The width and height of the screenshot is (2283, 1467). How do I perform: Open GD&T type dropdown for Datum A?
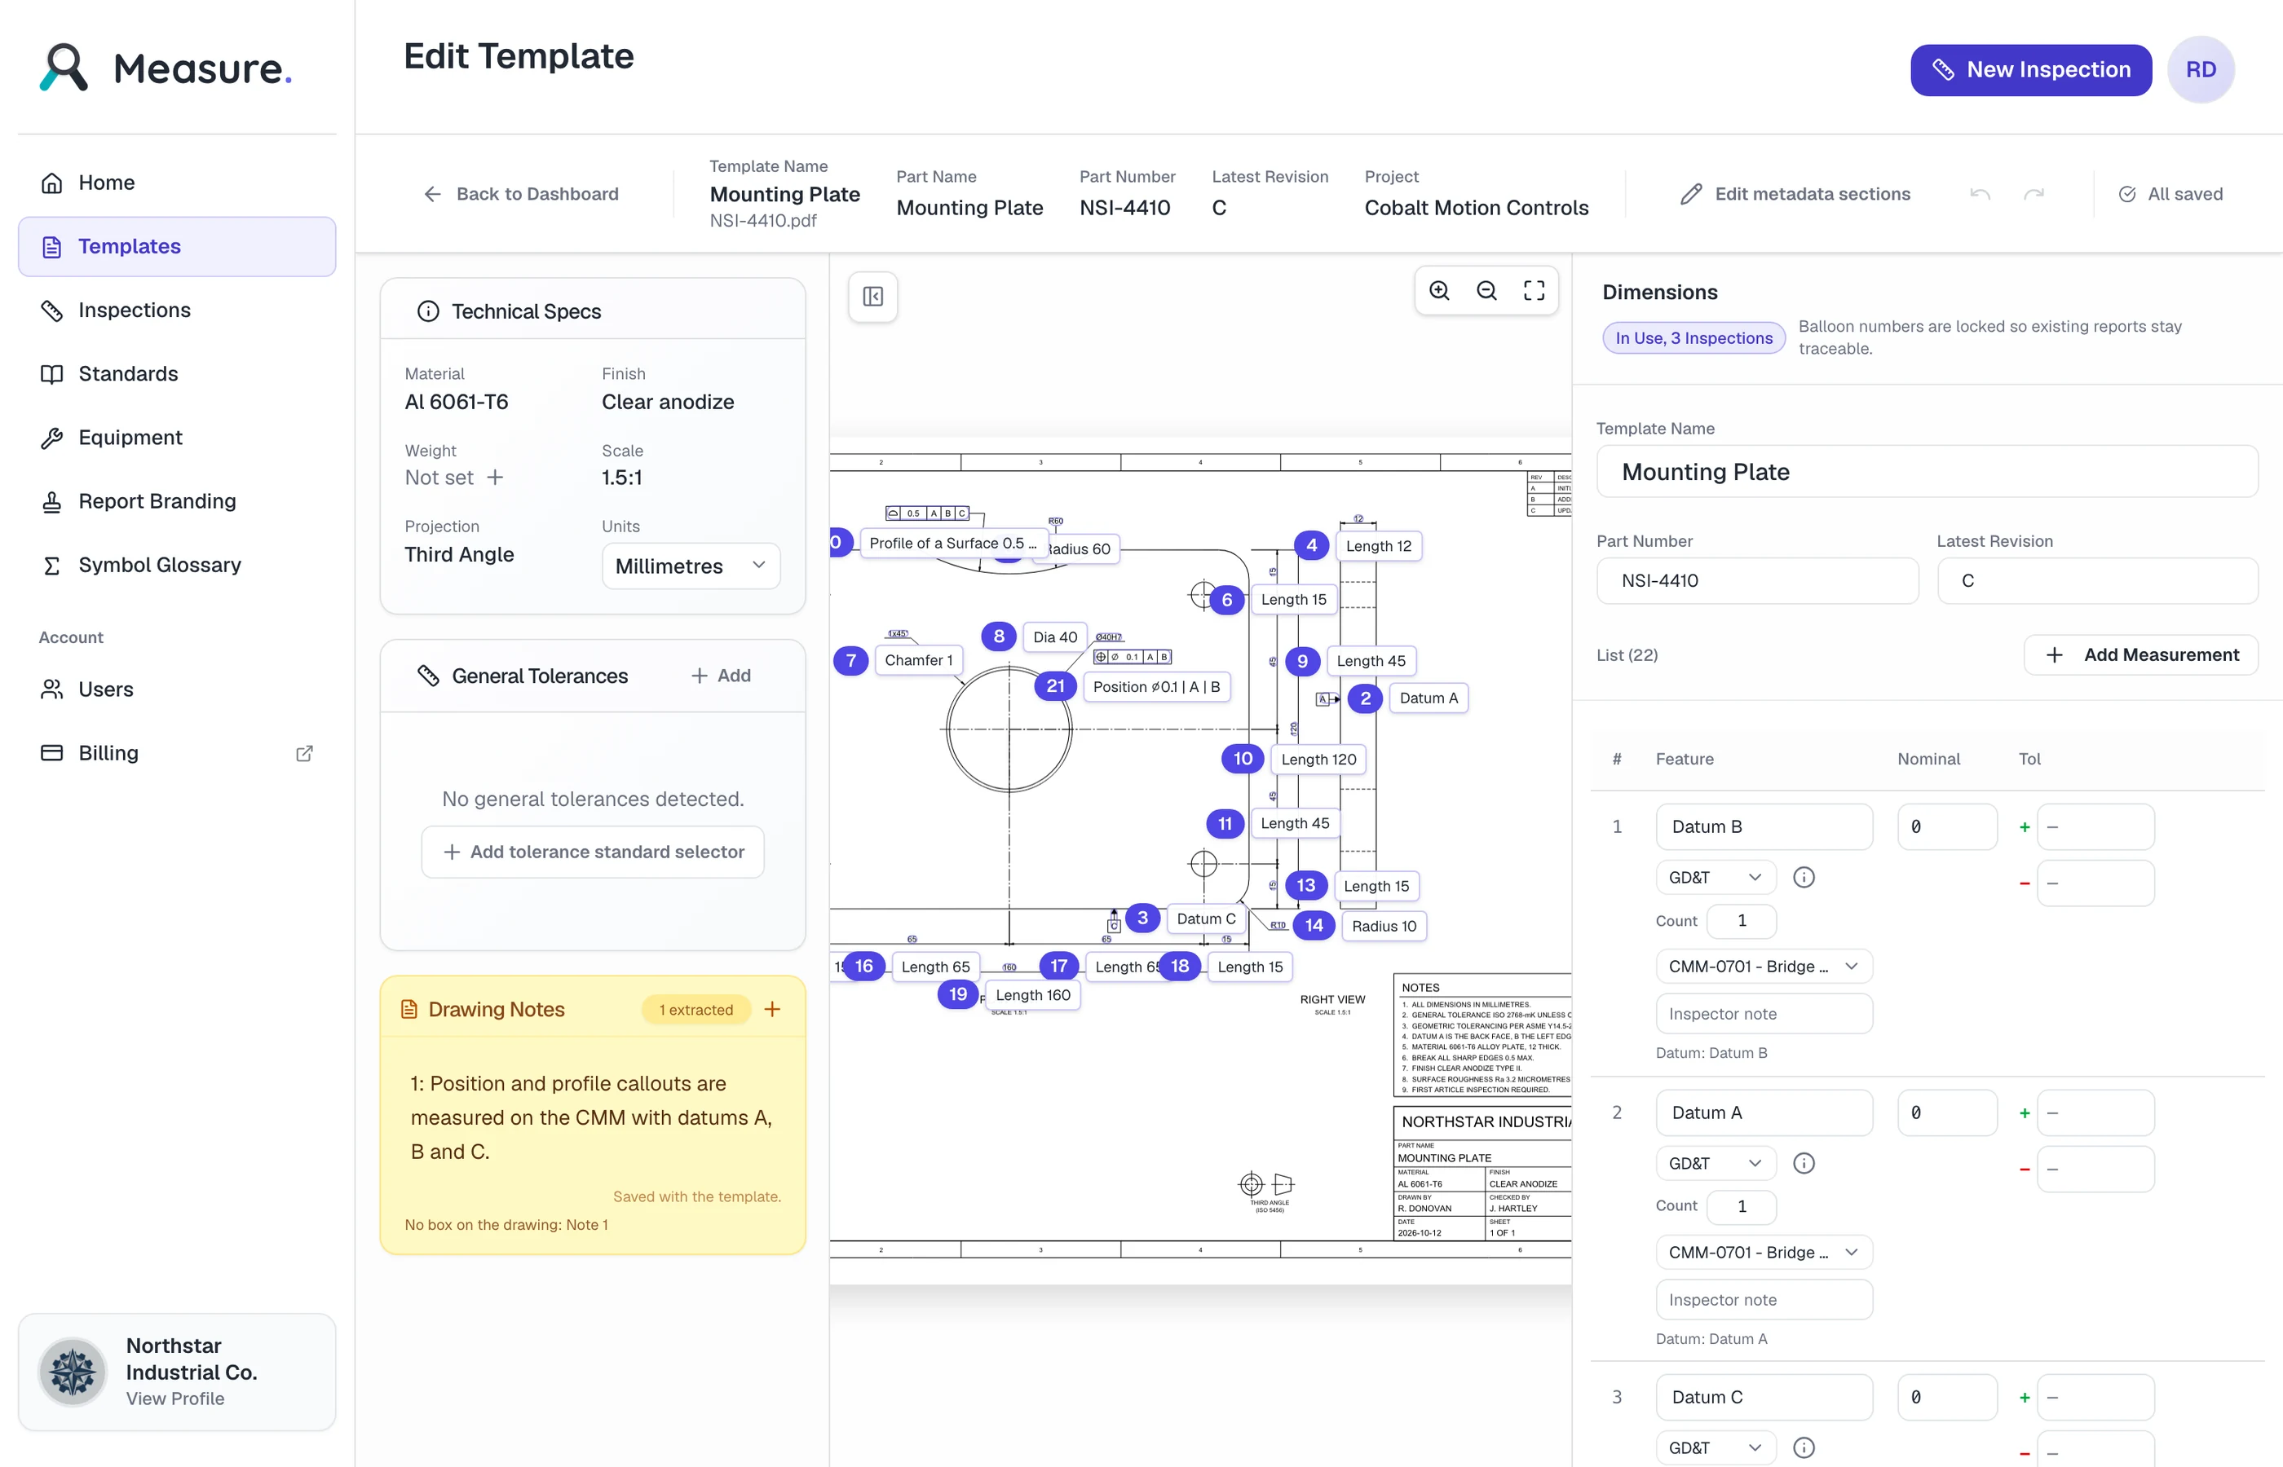[x=1716, y=1163]
